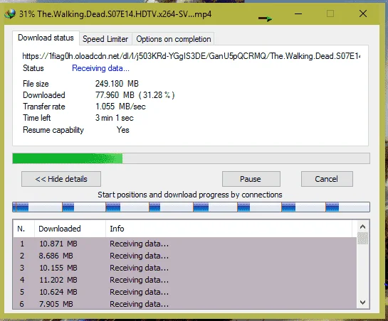Viewport: 388px width, 321px height.
Task: Click the file size value 249.180 MB
Action: 117,84
